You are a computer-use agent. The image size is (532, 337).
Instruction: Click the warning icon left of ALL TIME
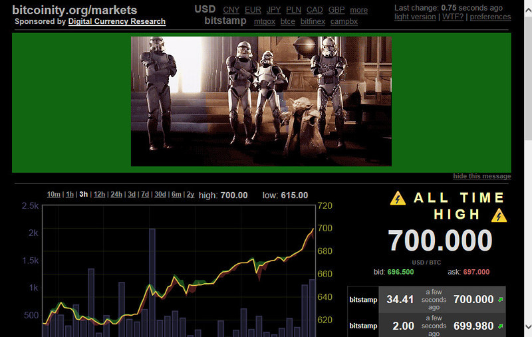tap(398, 198)
